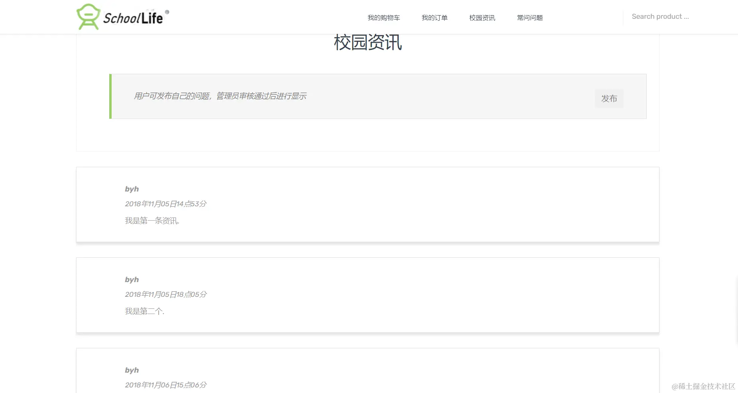Image resolution: width=738 pixels, height=393 pixels.
Task: Open 常问问题 navigation item
Action: pyautogui.click(x=530, y=18)
